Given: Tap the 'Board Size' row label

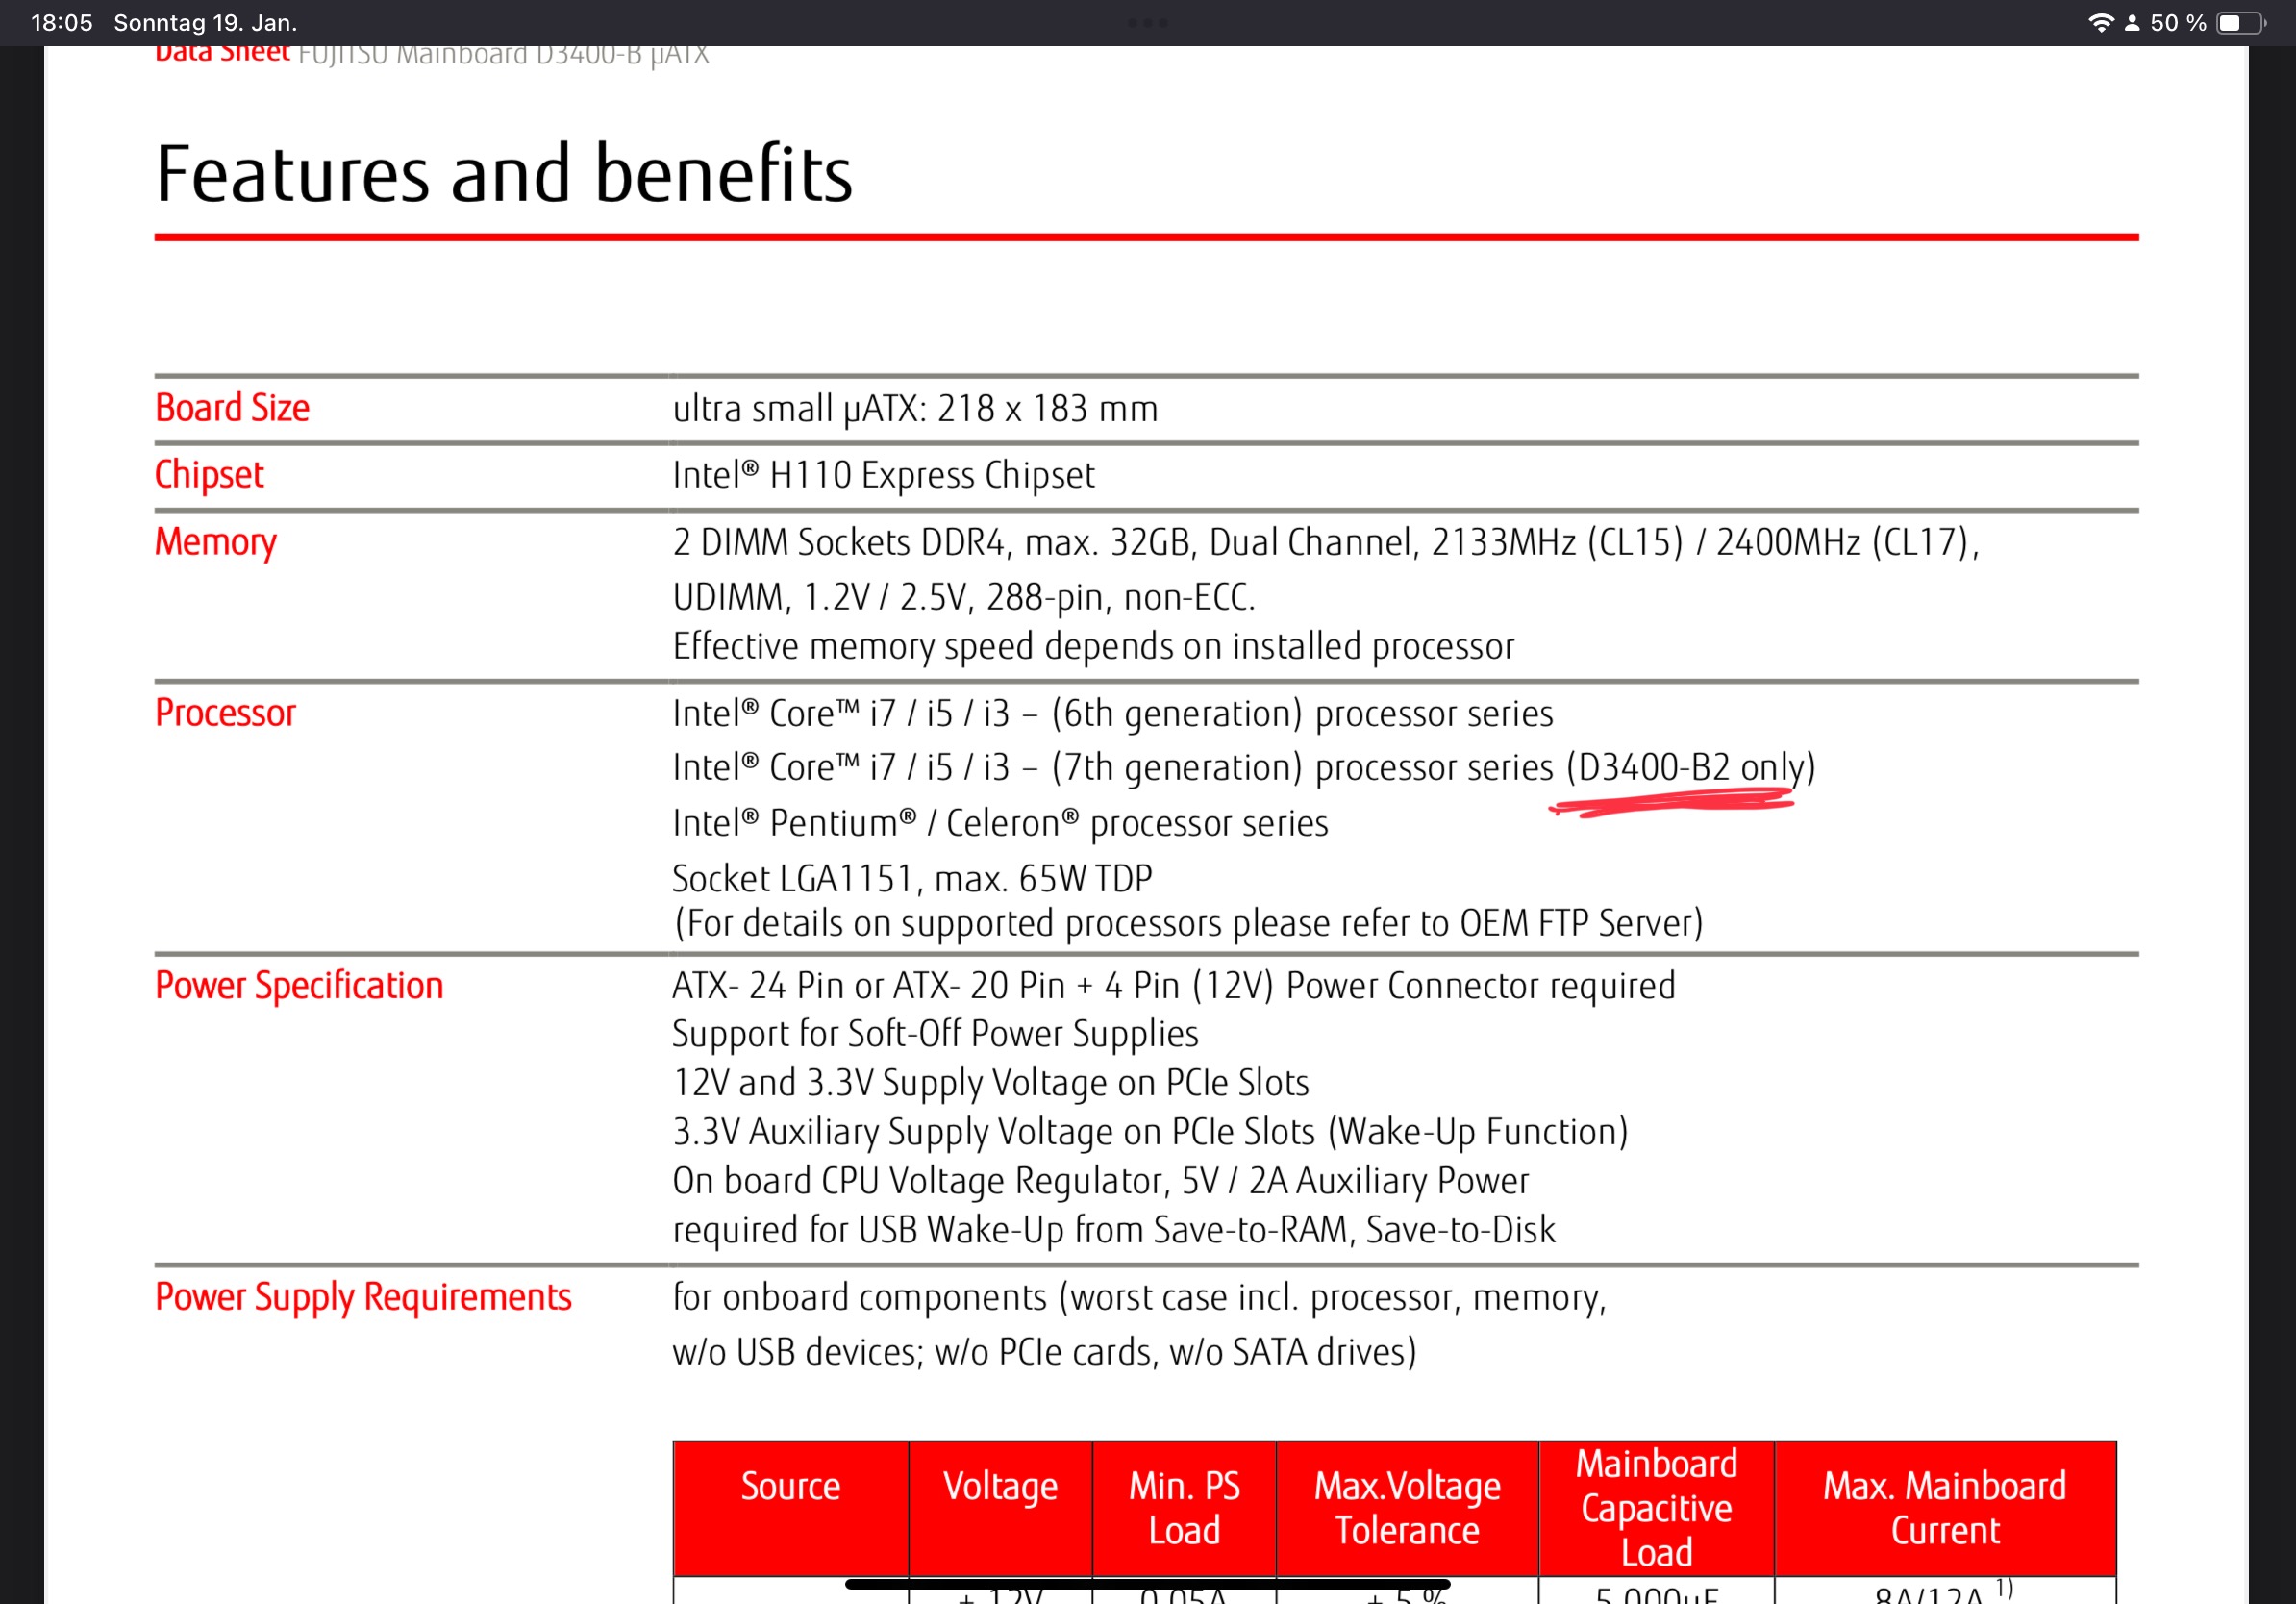Looking at the screenshot, I should tap(232, 408).
